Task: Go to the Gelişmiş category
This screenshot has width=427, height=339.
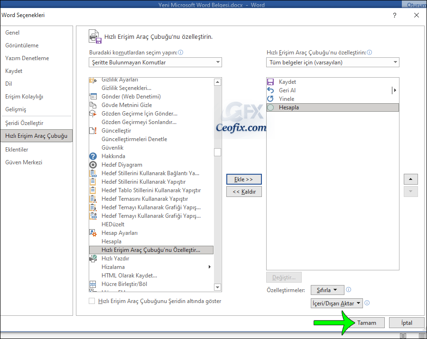Action: 16,109
